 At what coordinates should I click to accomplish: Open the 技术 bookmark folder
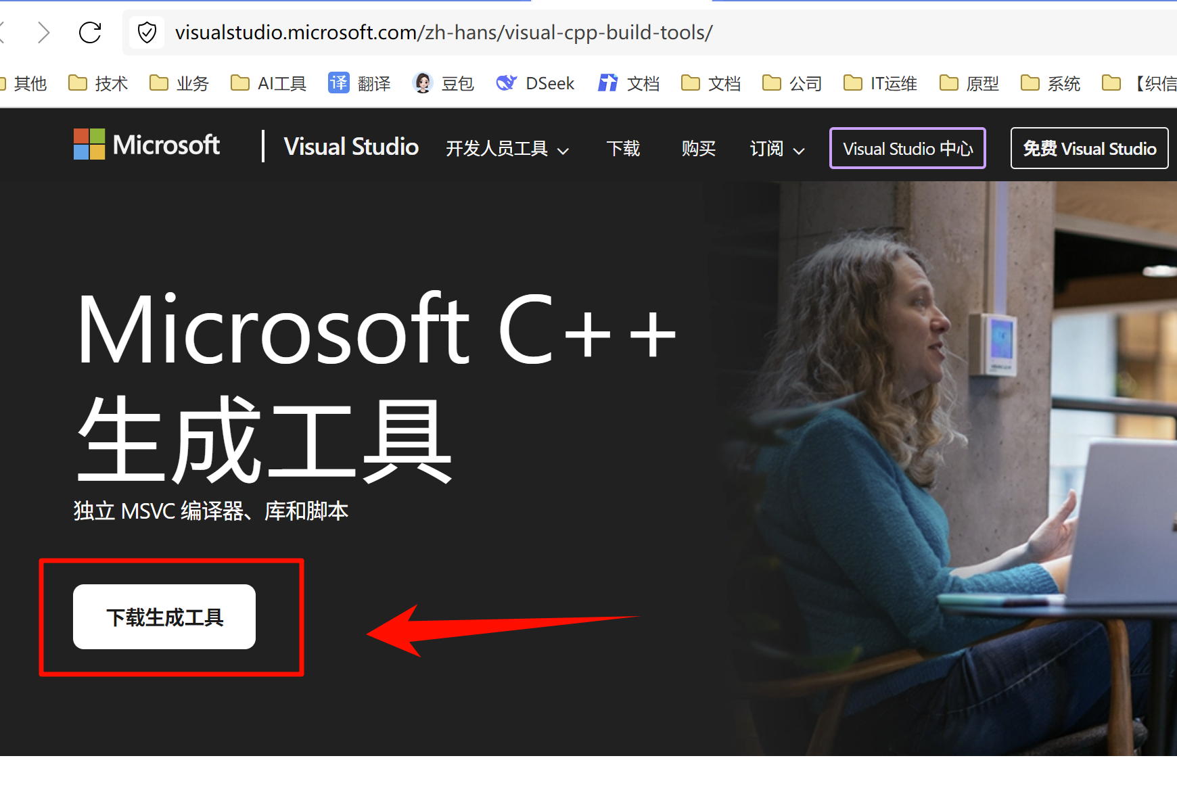point(98,83)
